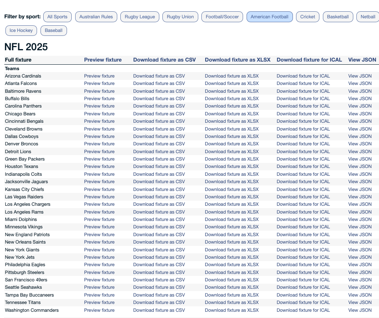Choose the Ice Hockey filter

pyautogui.click(x=21, y=30)
